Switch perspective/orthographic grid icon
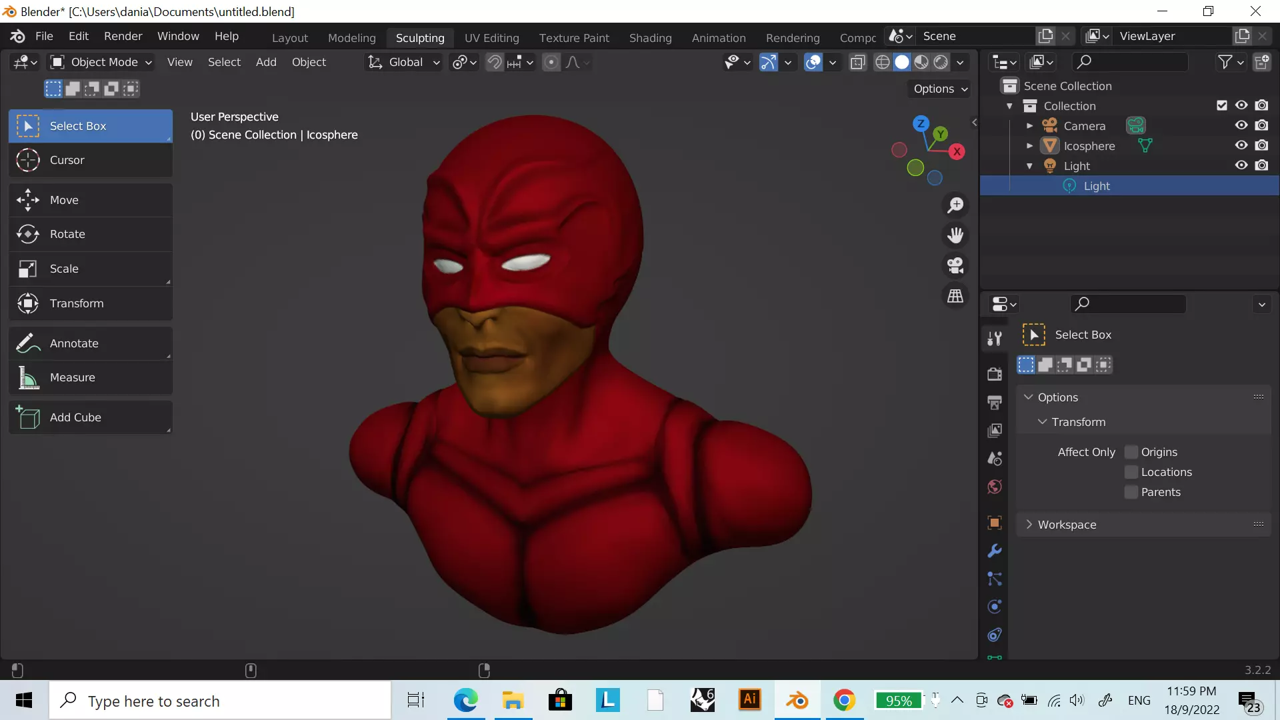Image resolution: width=1280 pixels, height=720 pixels. pos(955,295)
